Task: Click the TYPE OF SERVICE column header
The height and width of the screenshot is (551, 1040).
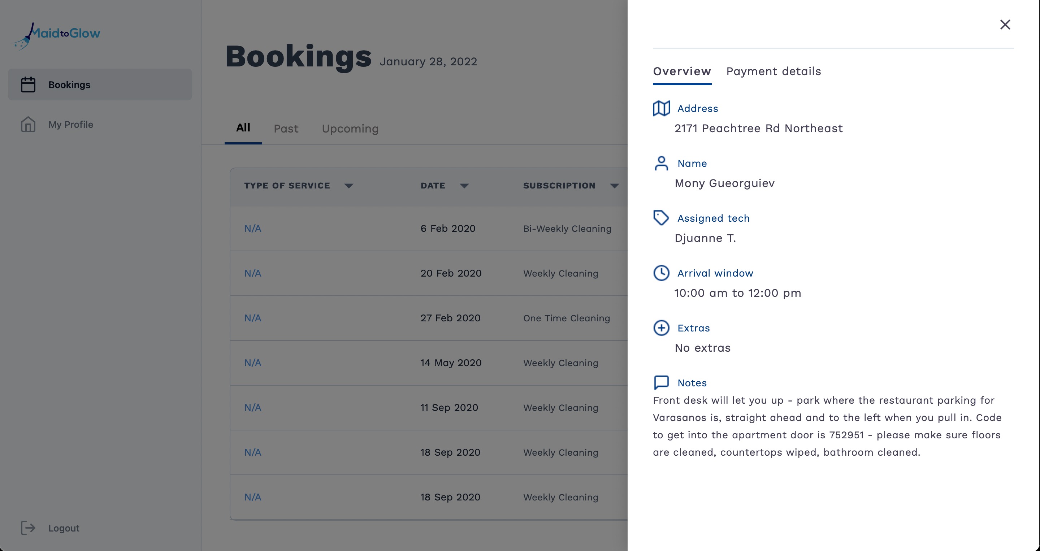Action: click(287, 186)
